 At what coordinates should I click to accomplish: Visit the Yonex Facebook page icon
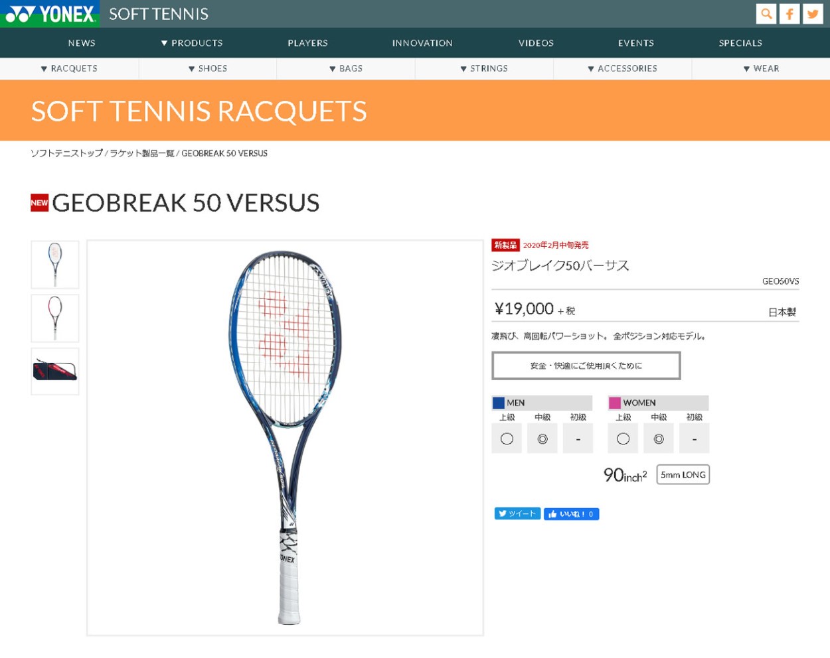click(789, 14)
